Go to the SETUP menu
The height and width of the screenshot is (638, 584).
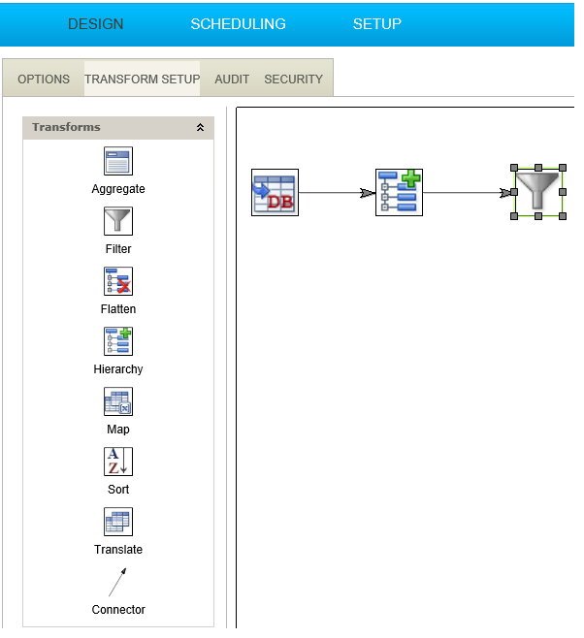pyautogui.click(x=376, y=24)
